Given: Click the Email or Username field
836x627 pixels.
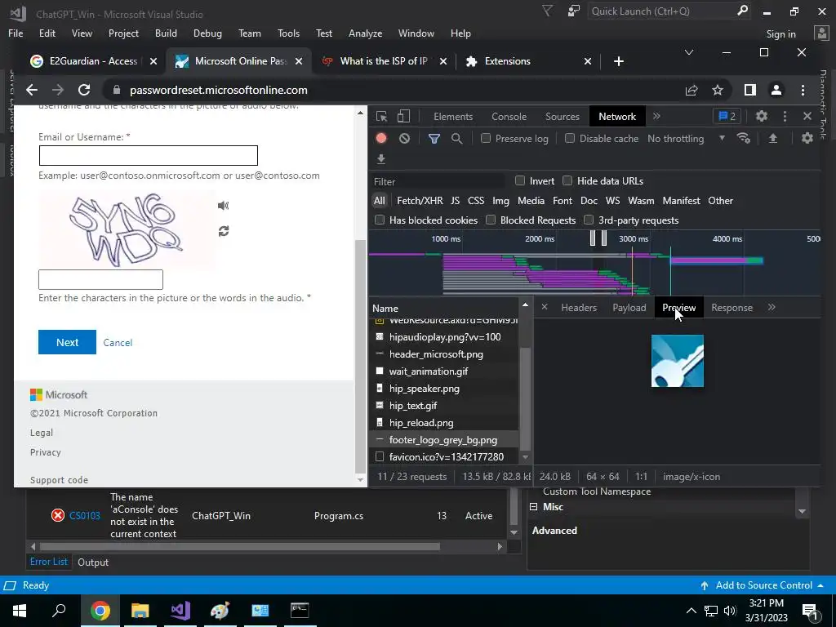Looking at the screenshot, I should pos(149,155).
